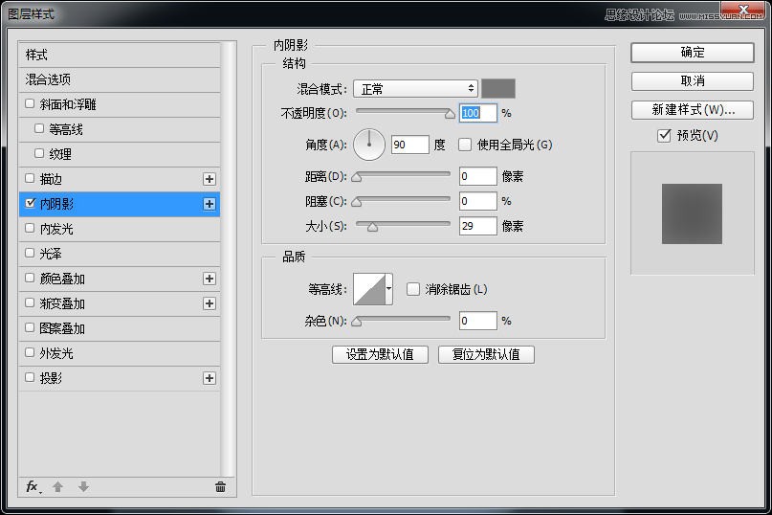The image size is (772, 515).
Task: Uncheck the 预览 checkbox
Action: [x=664, y=136]
